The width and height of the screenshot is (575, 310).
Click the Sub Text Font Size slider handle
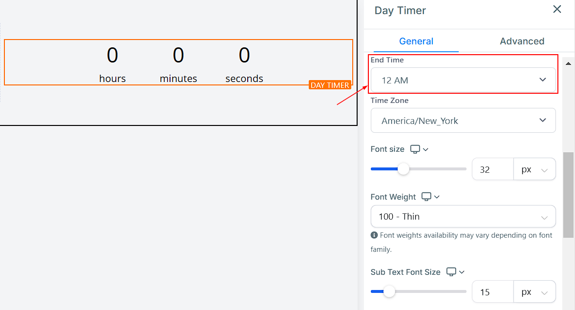pyautogui.click(x=389, y=292)
